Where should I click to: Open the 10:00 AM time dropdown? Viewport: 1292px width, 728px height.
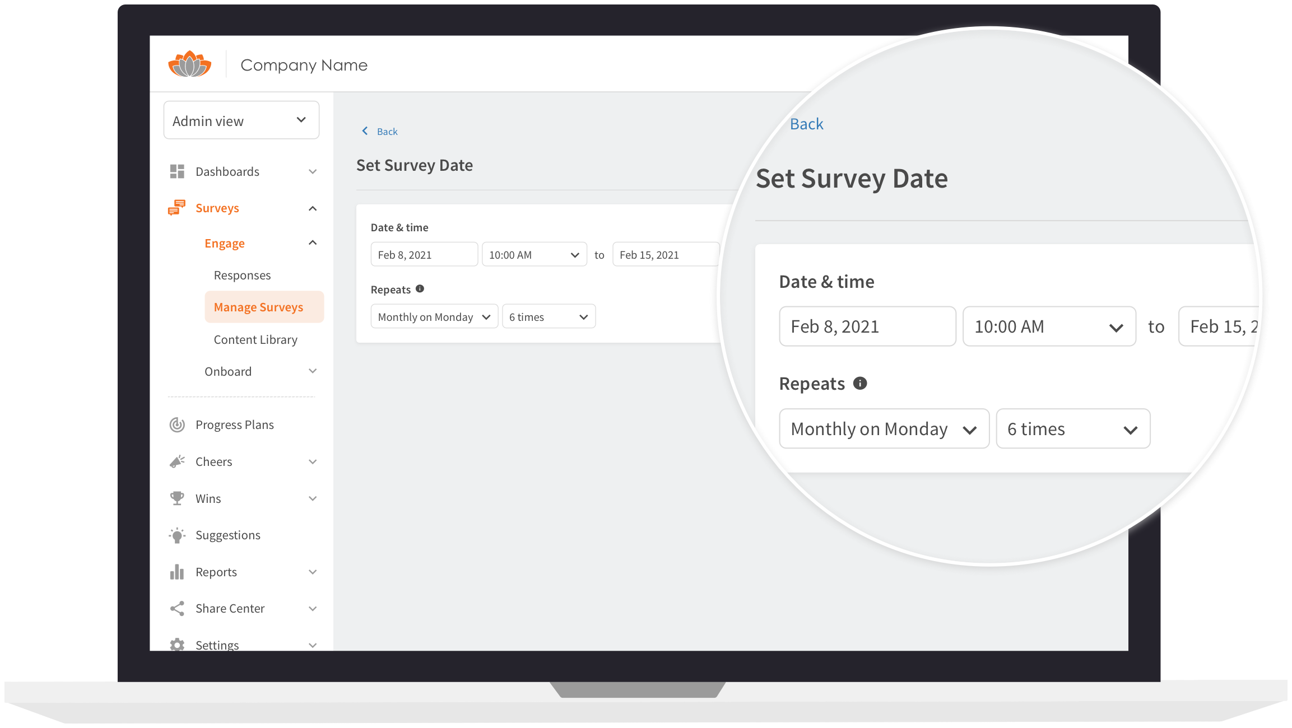pos(534,255)
